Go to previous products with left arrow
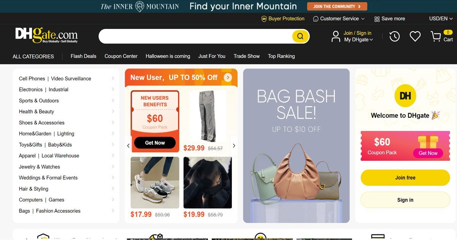Viewport: 457px width, 240px height. 128,146
